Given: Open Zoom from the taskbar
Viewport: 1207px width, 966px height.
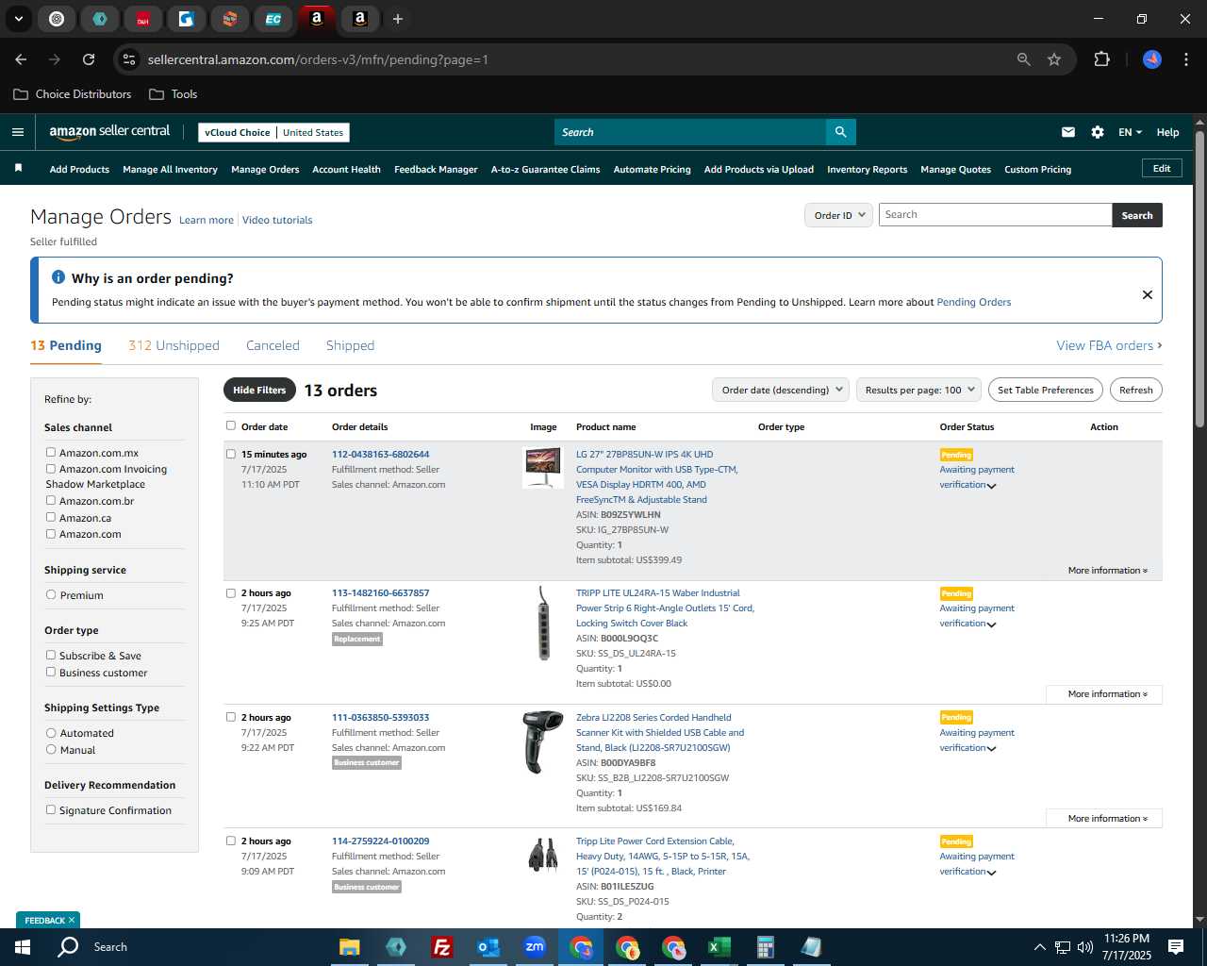Looking at the screenshot, I should coord(535,947).
